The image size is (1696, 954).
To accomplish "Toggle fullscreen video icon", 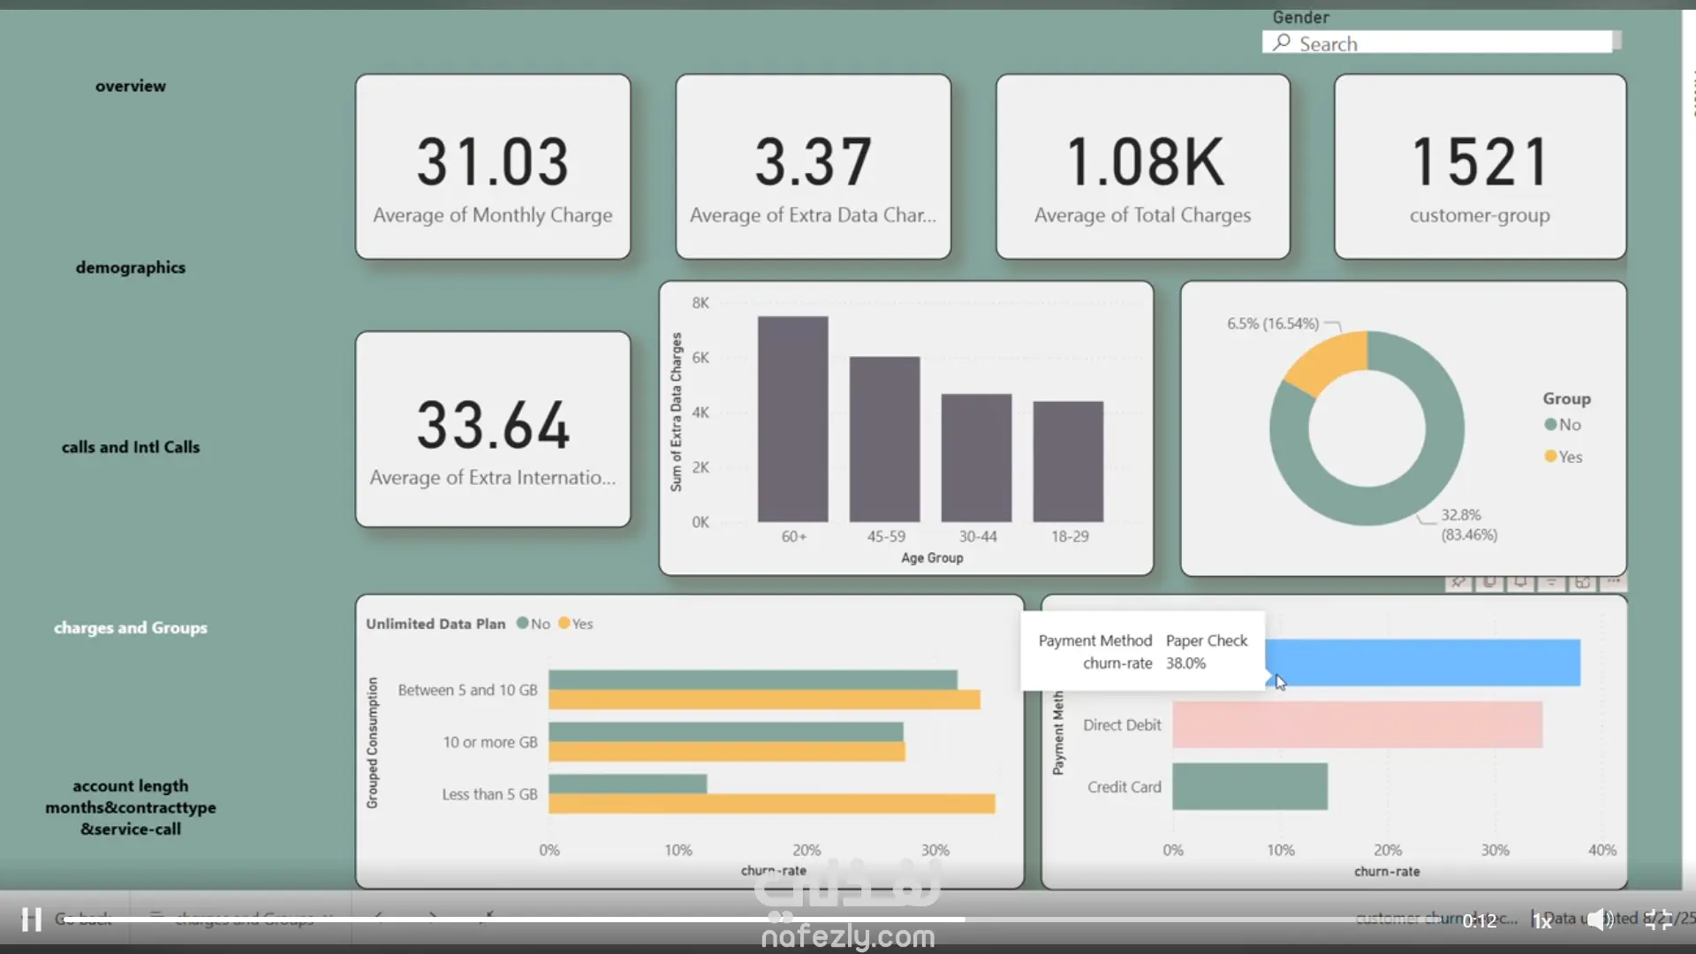I will (1657, 920).
